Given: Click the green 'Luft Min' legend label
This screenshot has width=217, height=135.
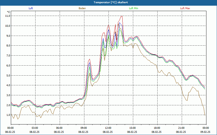Looking at the screenshot, I should click(x=133, y=8).
